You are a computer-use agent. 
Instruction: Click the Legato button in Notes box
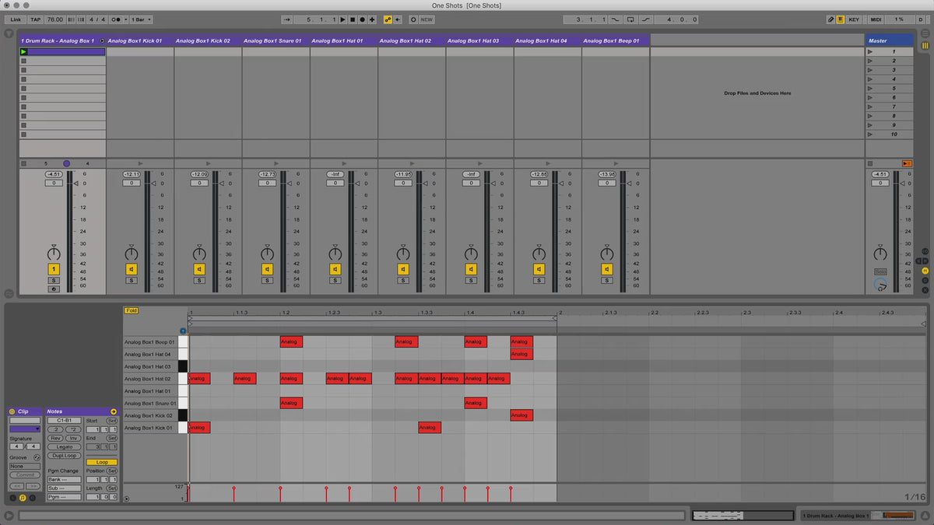click(64, 446)
